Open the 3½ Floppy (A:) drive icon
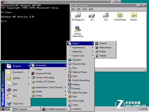This screenshot has width=149, height=112. [78, 16]
